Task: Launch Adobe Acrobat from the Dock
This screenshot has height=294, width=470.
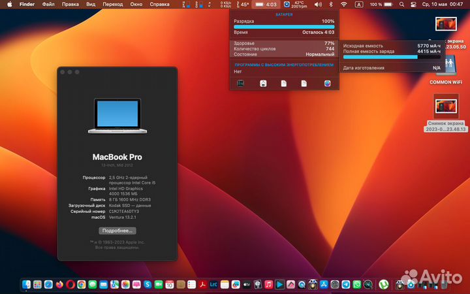Action: pos(202,284)
